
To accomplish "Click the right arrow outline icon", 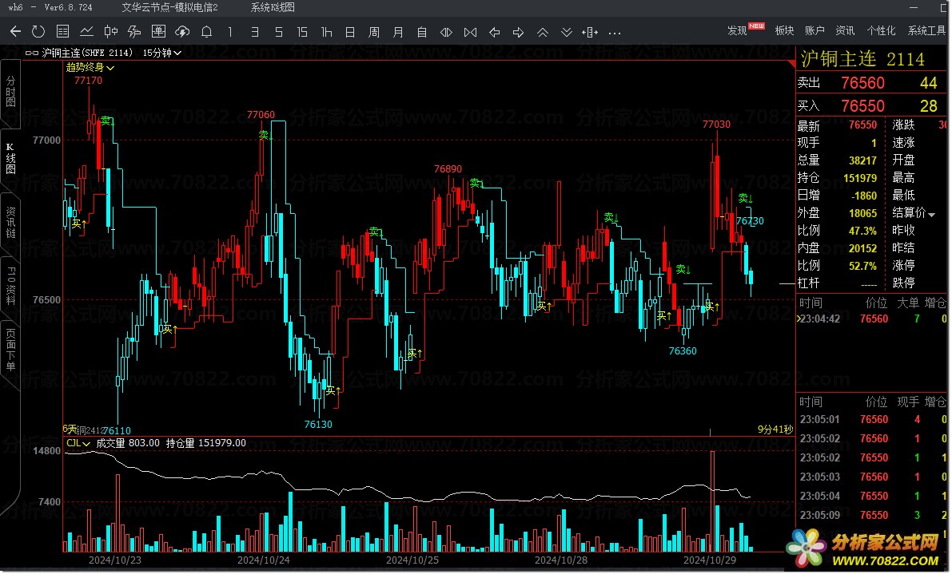I will pos(518,31).
